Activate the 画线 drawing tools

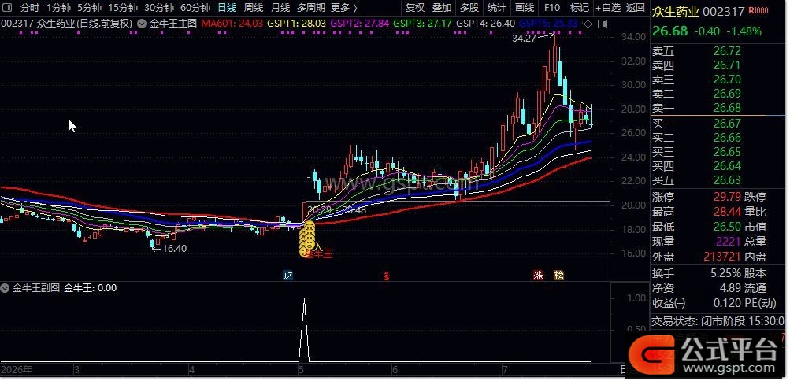(524, 8)
